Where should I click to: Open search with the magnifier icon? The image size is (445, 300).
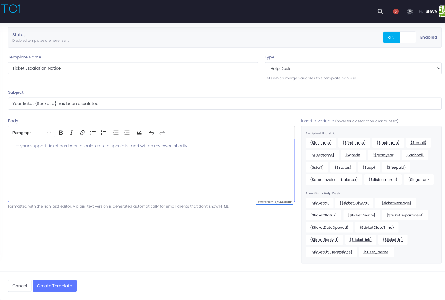coord(380,11)
